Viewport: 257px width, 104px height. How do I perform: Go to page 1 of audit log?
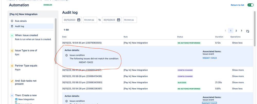pos(231,31)
